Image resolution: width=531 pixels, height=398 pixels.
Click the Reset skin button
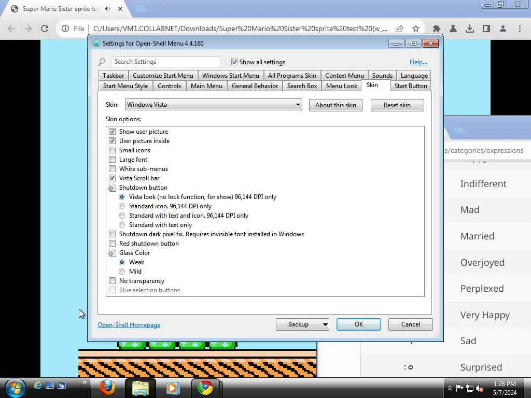pos(397,105)
